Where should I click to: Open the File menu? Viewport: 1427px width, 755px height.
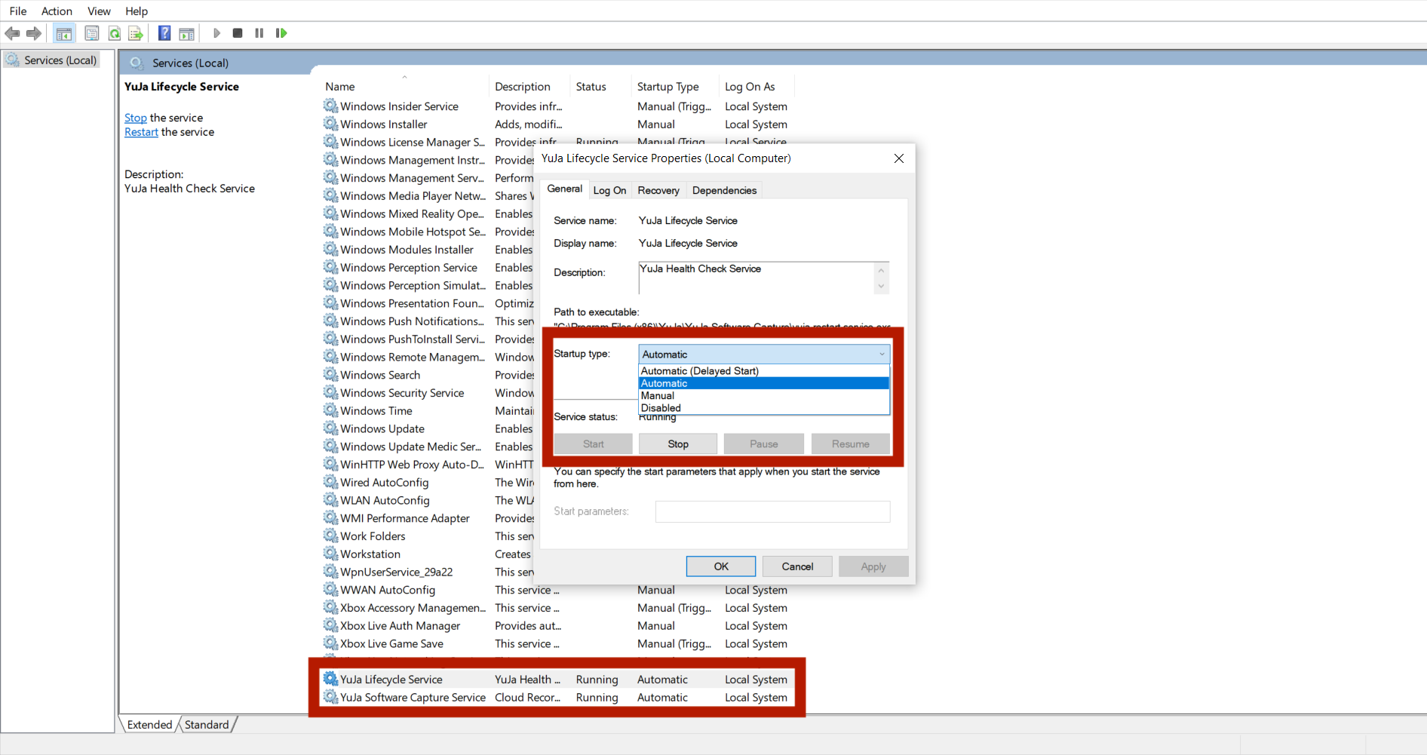coord(18,11)
